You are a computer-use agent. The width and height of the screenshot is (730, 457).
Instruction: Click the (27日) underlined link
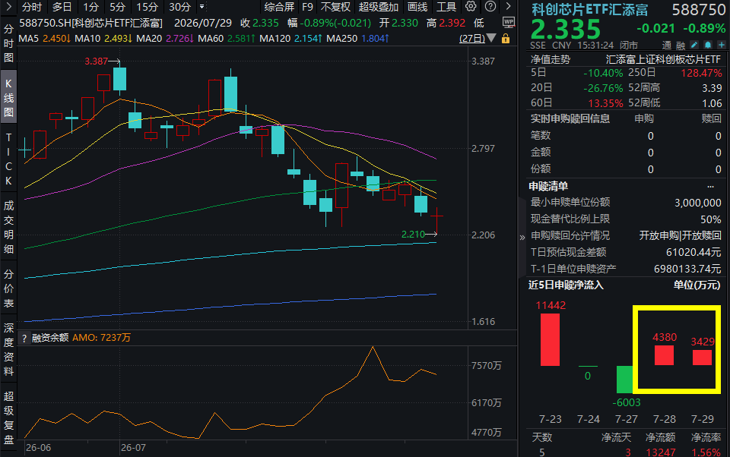tap(472, 39)
